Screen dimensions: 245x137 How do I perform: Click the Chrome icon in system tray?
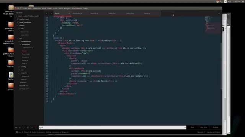(217, 2)
